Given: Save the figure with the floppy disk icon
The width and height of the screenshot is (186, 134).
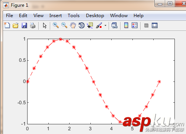Looking at the screenshot, I should (24, 26).
